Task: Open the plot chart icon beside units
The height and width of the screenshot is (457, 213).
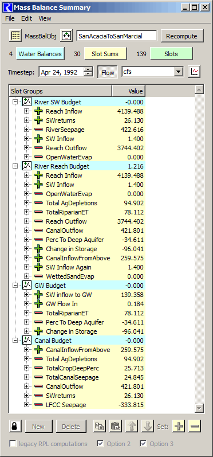Action: (194, 72)
